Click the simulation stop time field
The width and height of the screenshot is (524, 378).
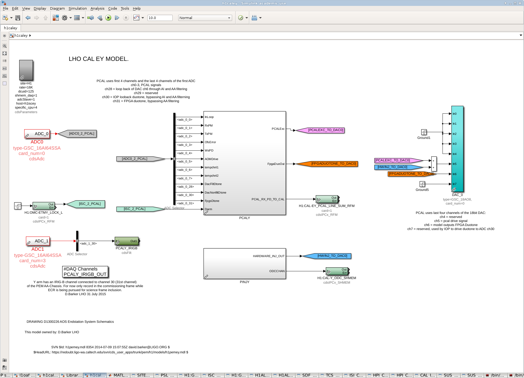pyautogui.click(x=160, y=18)
